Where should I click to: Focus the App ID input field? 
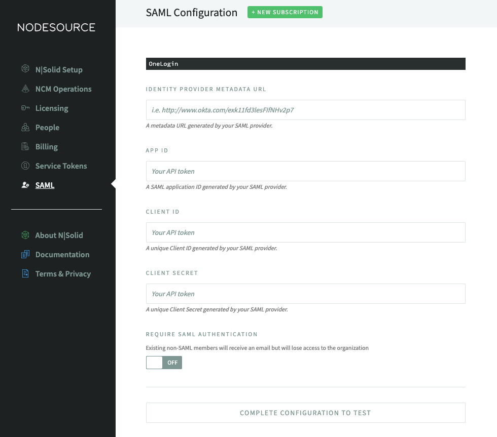[x=305, y=171]
